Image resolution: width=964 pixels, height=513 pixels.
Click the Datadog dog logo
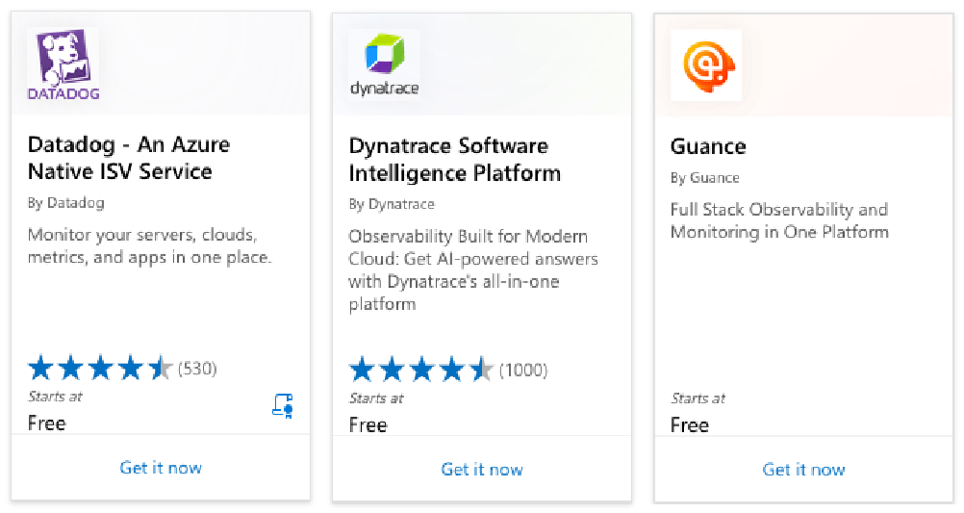point(63,64)
